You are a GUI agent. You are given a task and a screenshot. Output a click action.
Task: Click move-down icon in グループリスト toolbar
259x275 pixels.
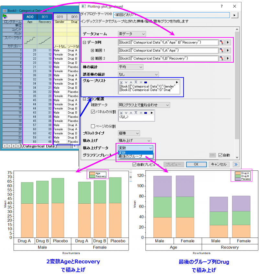click(x=126, y=82)
